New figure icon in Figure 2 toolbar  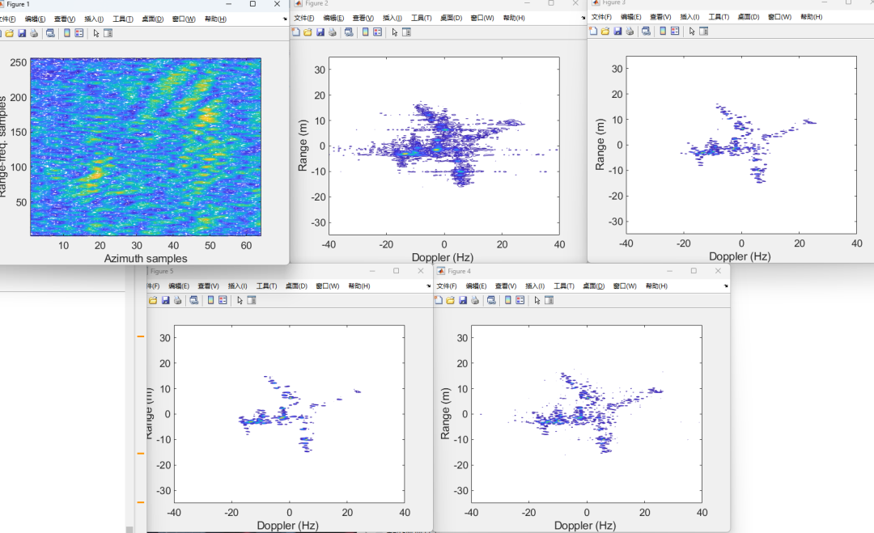(296, 32)
